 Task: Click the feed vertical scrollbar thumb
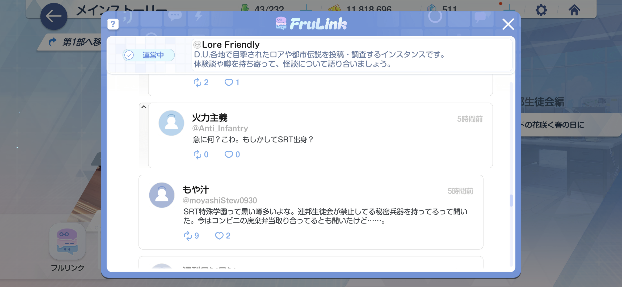point(511,200)
